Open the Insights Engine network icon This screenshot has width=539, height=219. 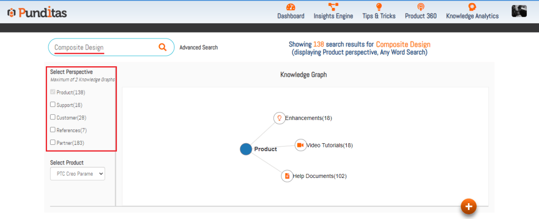(x=333, y=7)
